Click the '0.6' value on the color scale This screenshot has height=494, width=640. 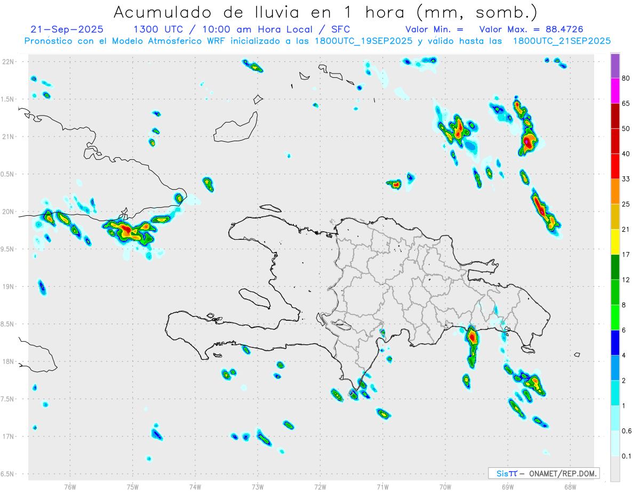pos(627,431)
